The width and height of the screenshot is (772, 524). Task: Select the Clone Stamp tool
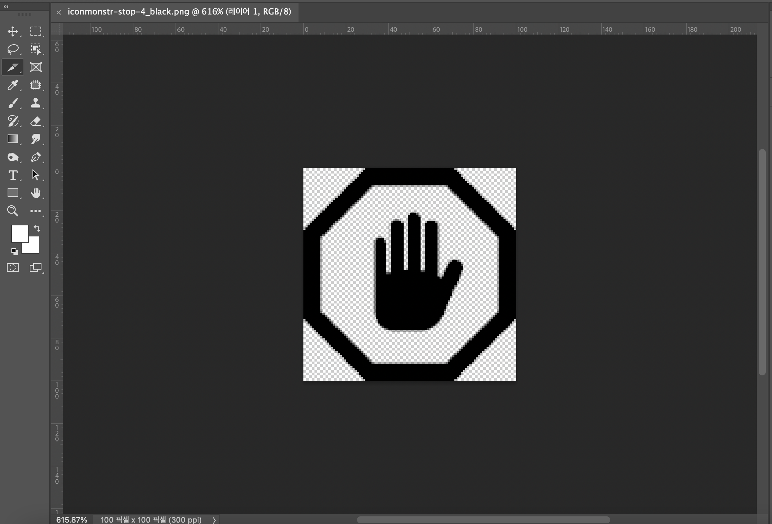tap(36, 103)
